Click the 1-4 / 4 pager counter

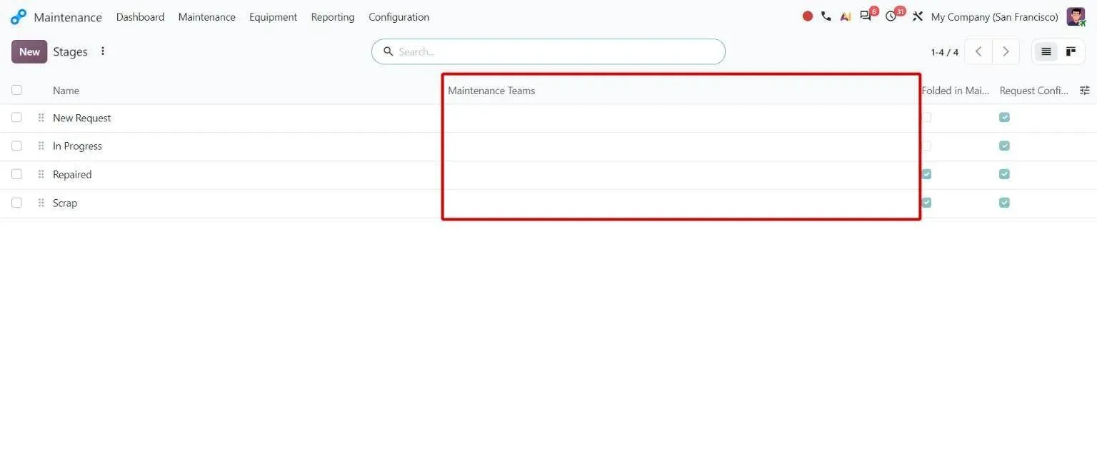(x=944, y=52)
